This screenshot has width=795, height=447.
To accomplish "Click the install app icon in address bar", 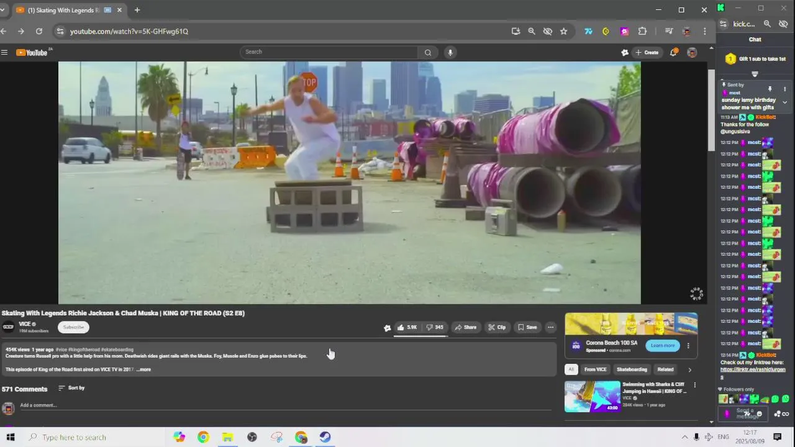I will tap(516, 31).
